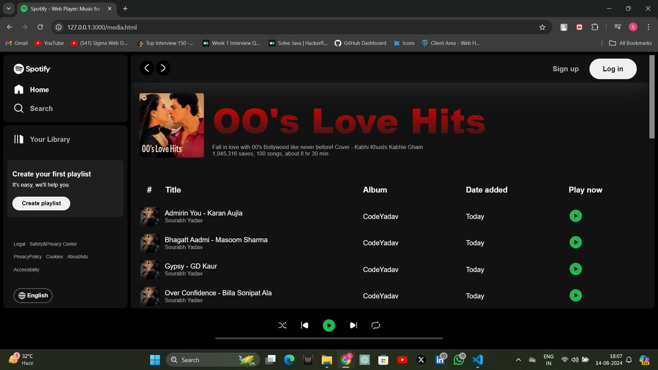Click the Gypsy track thumbnail
This screenshot has height=370, width=658.
point(150,269)
